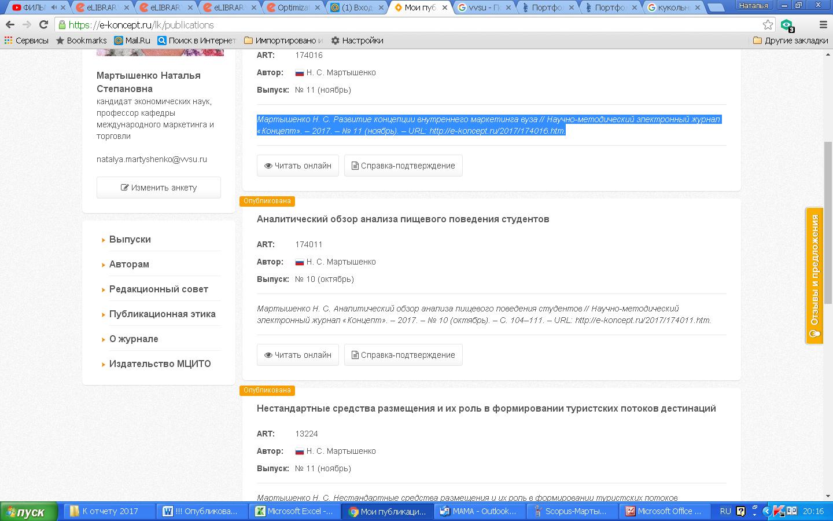Open the Импортировано bookmarks folder

click(283, 41)
